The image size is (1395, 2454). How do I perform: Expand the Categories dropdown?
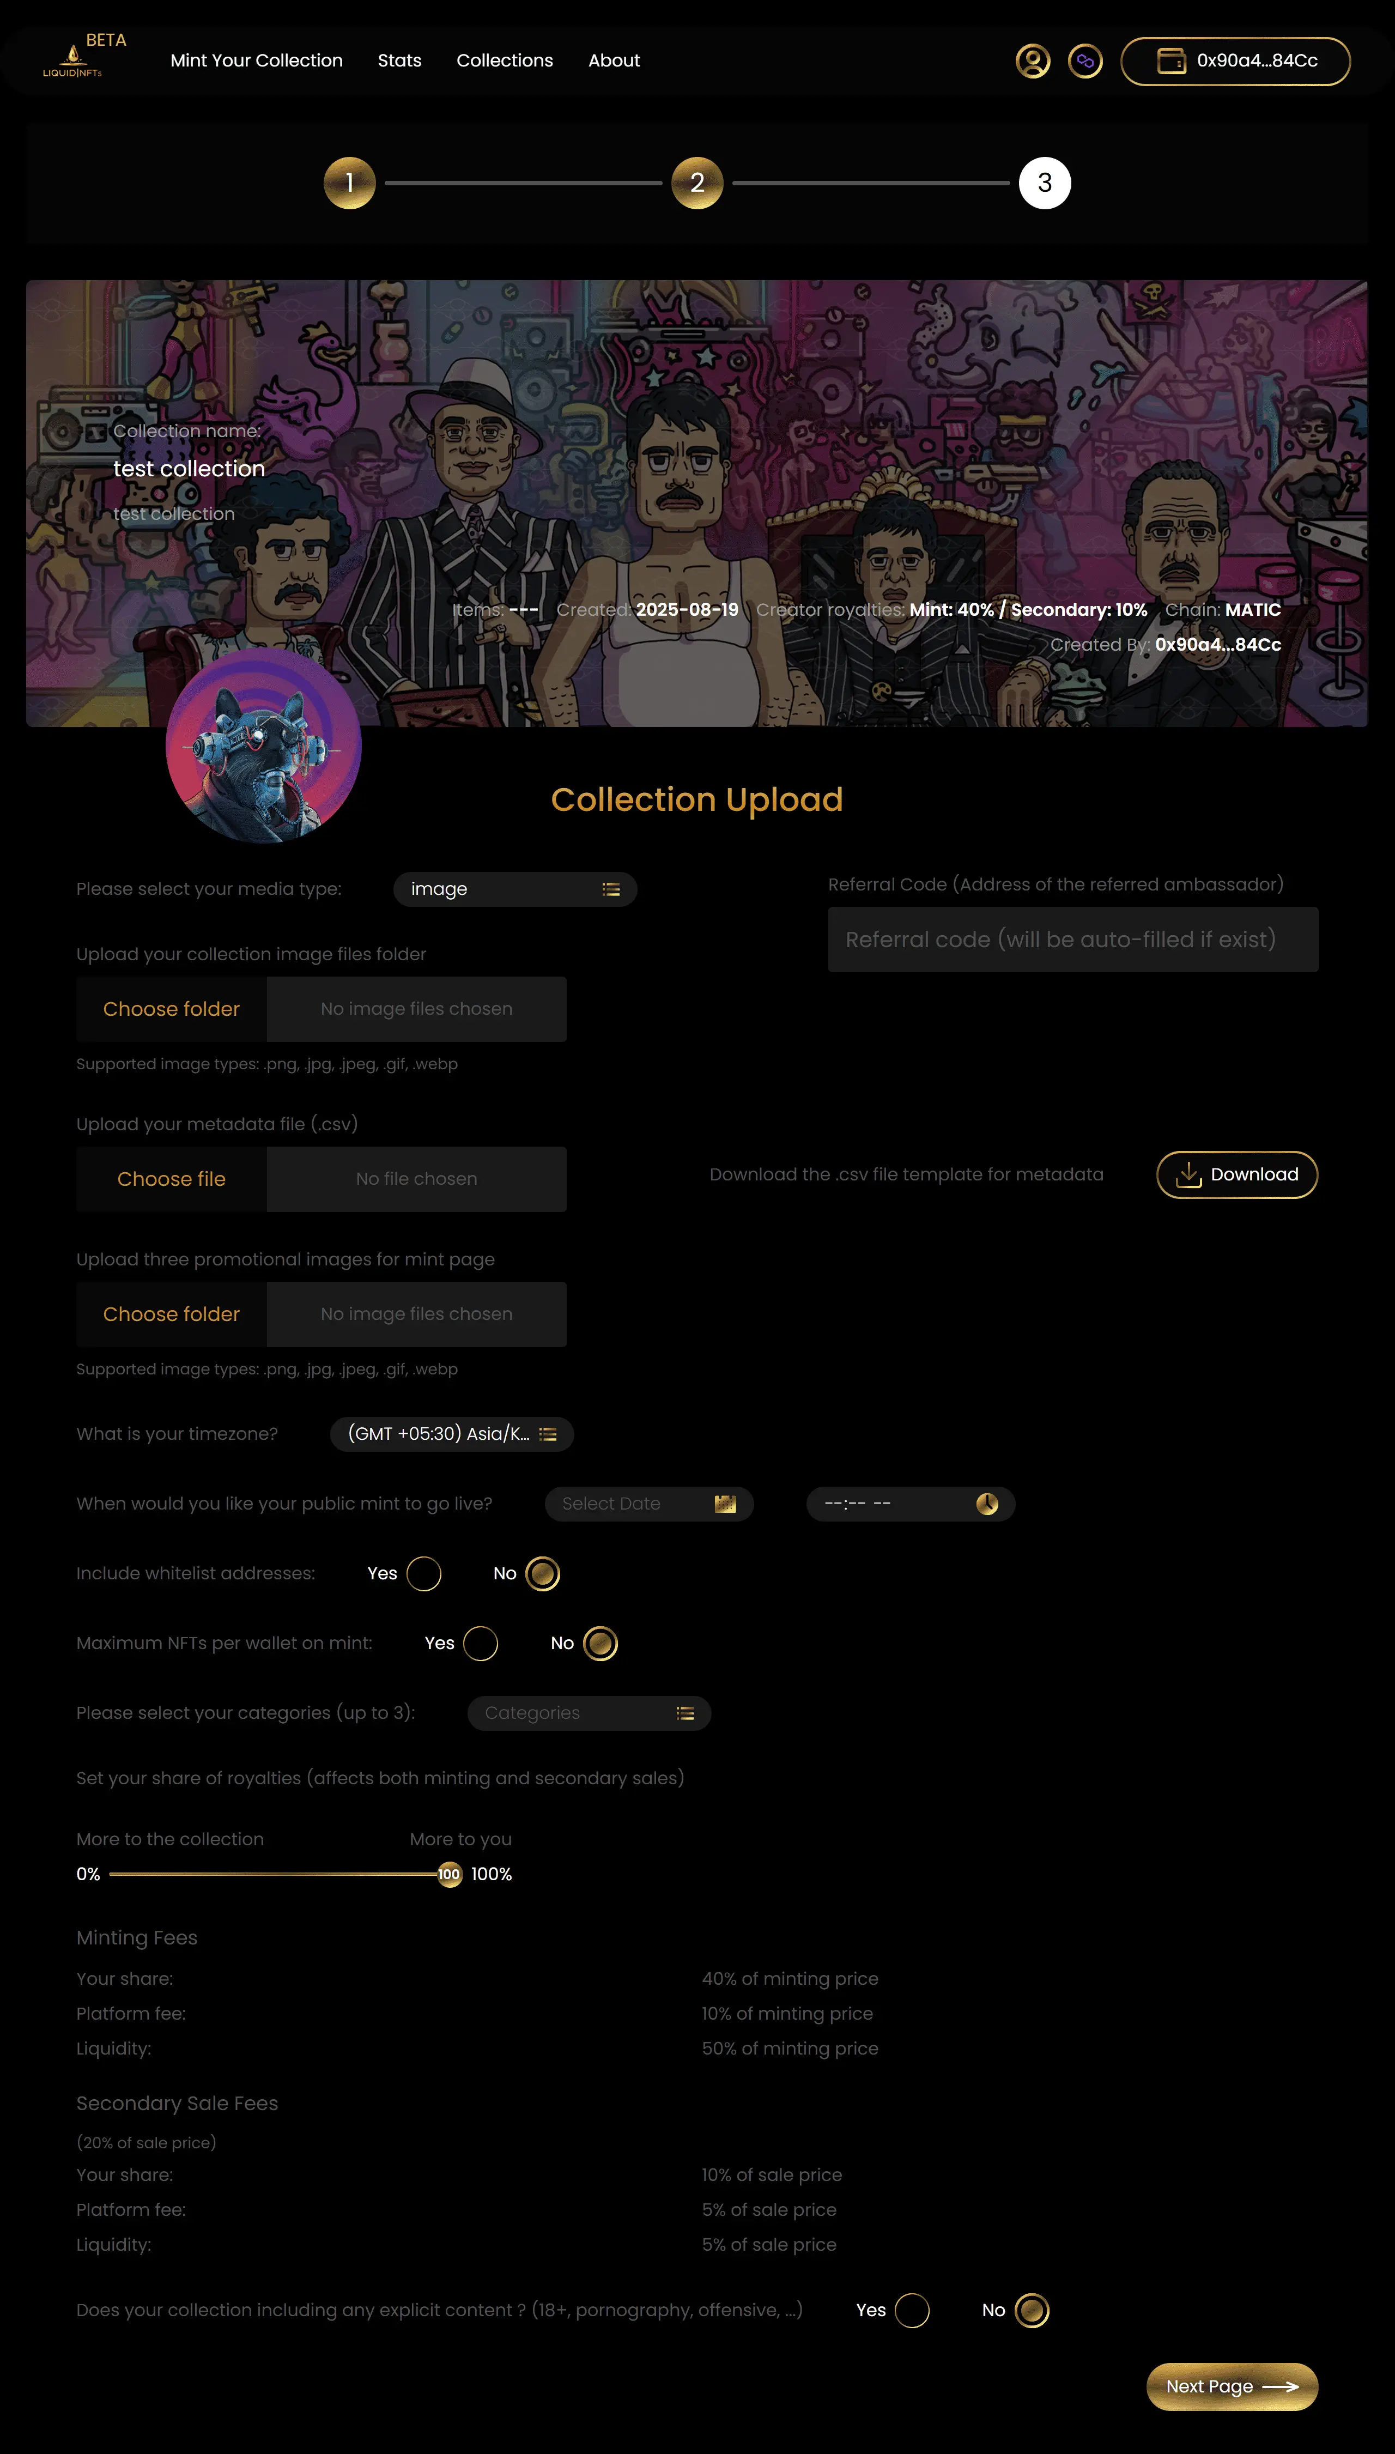pos(589,1713)
